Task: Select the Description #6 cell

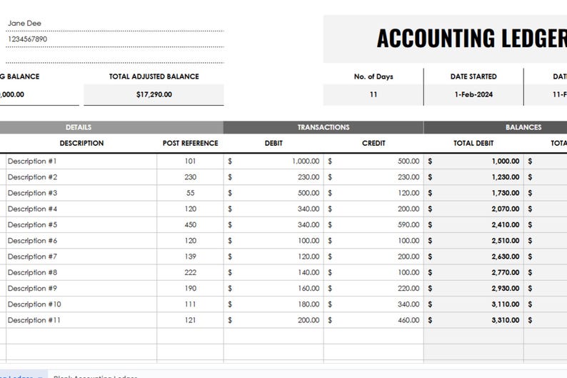Action: tap(81, 241)
